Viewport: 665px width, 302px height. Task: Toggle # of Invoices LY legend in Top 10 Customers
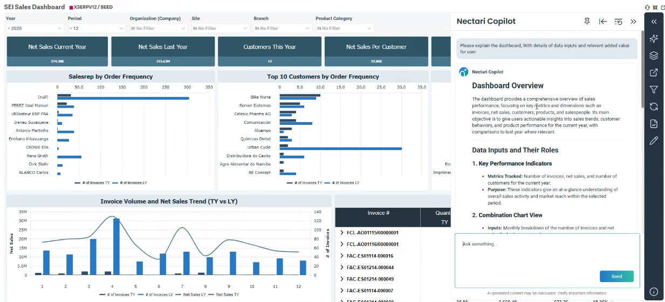pos(342,183)
